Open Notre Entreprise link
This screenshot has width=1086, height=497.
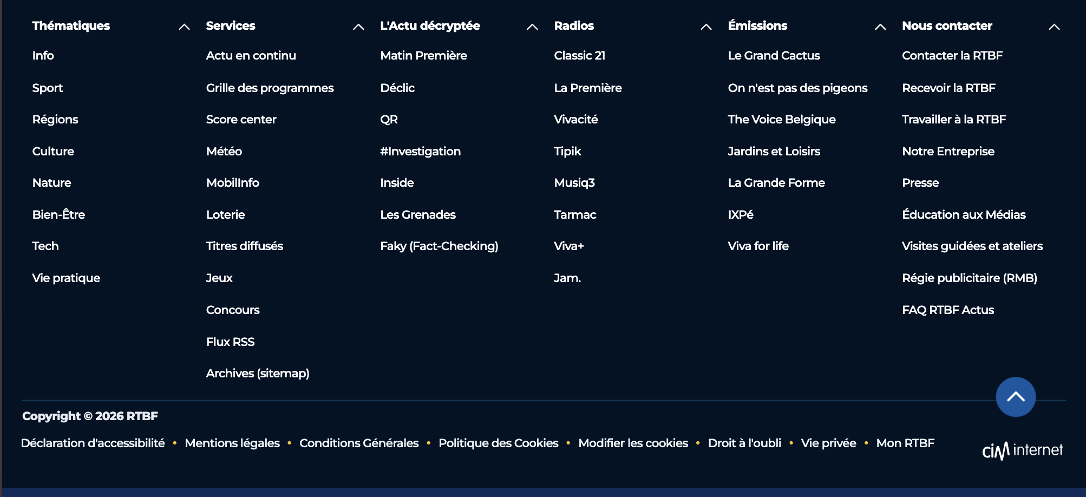click(x=948, y=151)
